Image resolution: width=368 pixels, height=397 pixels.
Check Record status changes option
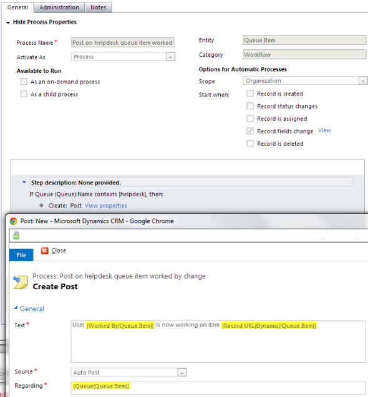250,106
